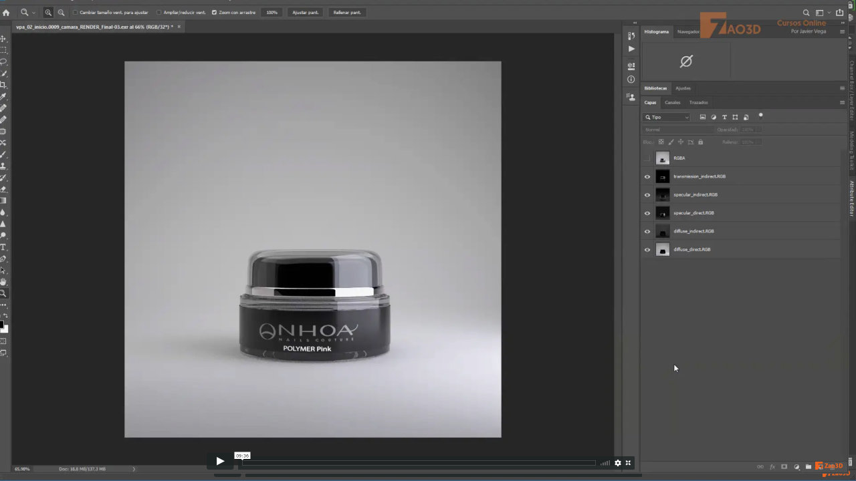856x481 pixels.
Task: Click the 100% zoom button
Action: tap(272, 12)
